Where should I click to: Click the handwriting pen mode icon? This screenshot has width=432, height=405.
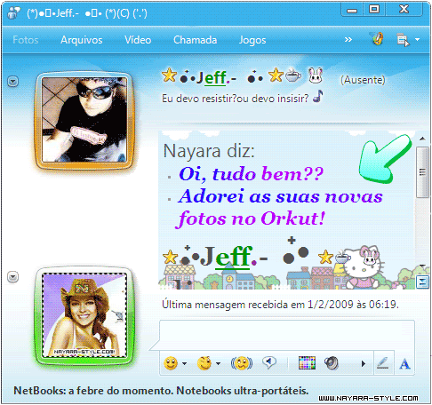[x=382, y=363]
